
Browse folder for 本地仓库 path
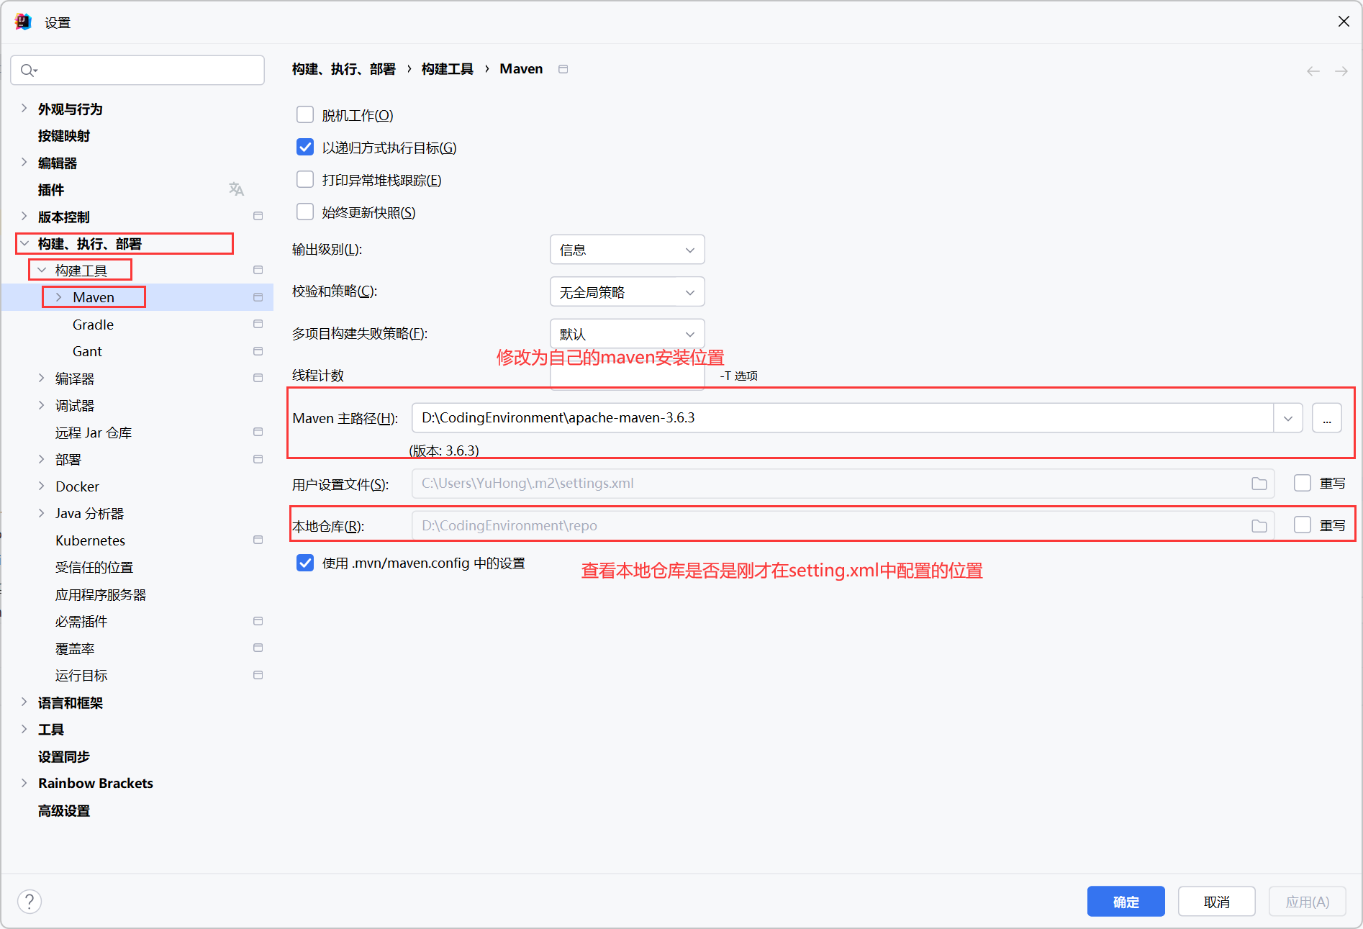pyautogui.click(x=1259, y=526)
